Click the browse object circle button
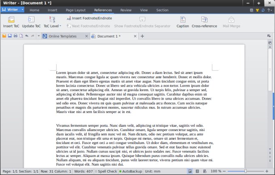275x175 pixels. point(270,156)
